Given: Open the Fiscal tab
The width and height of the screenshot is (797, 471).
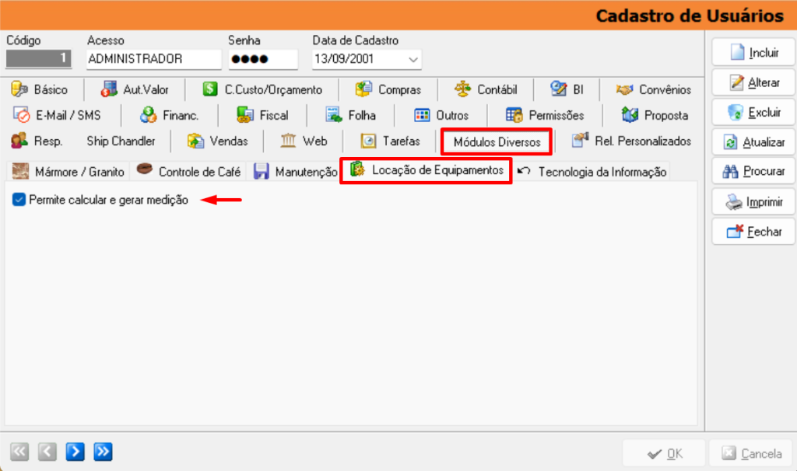Looking at the screenshot, I should click(263, 115).
